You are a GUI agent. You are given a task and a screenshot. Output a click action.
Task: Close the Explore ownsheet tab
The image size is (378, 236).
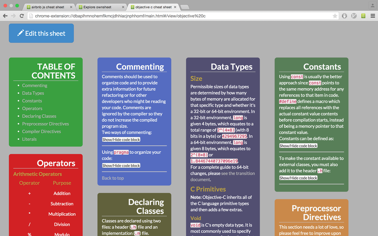click(123, 7)
